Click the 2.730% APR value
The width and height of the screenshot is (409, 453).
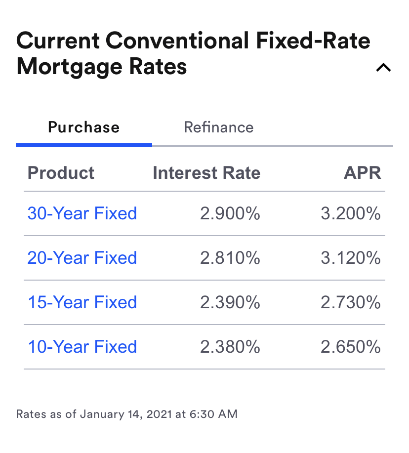pyautogui.click(x=351, y=302)
